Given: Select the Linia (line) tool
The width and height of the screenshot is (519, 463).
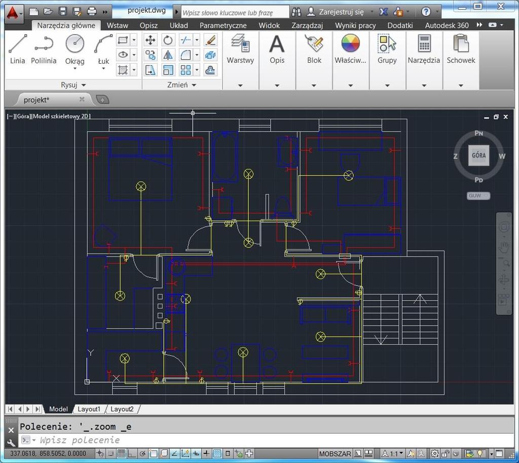Looking at the screenshot, I should click(18, 50).
